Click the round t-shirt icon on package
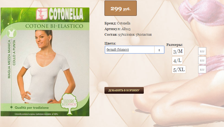 point(11,33)
